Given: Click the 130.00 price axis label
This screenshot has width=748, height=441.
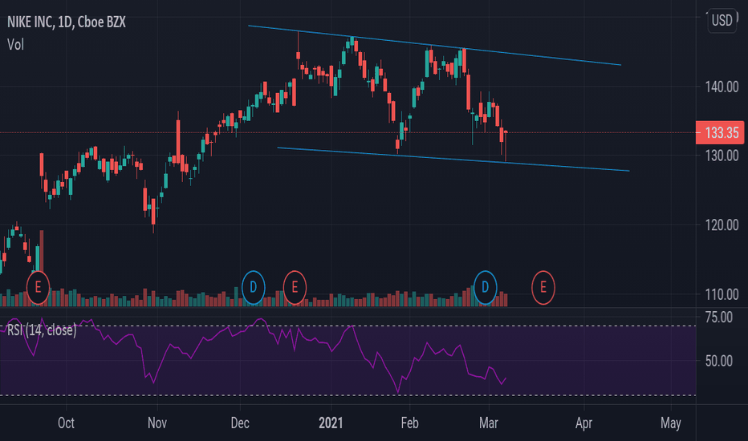Looking at the screenshot, I should point(722,156).
